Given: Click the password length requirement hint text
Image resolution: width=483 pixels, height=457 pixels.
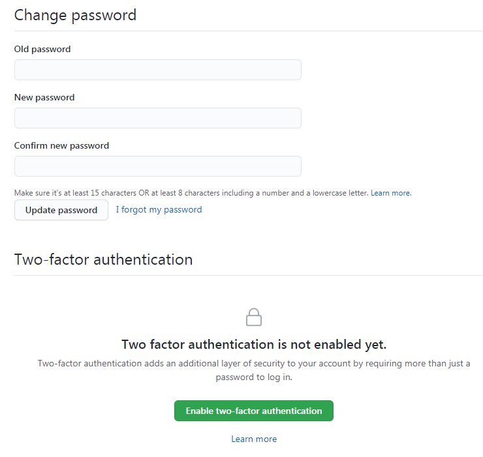Looking at the screenshot, I should pos(191,193).
